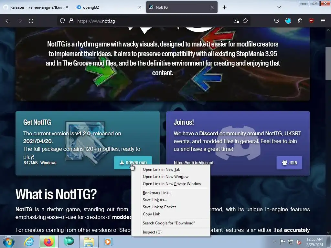Click the blue circular extension icon in toolbar

pos(288,21)
